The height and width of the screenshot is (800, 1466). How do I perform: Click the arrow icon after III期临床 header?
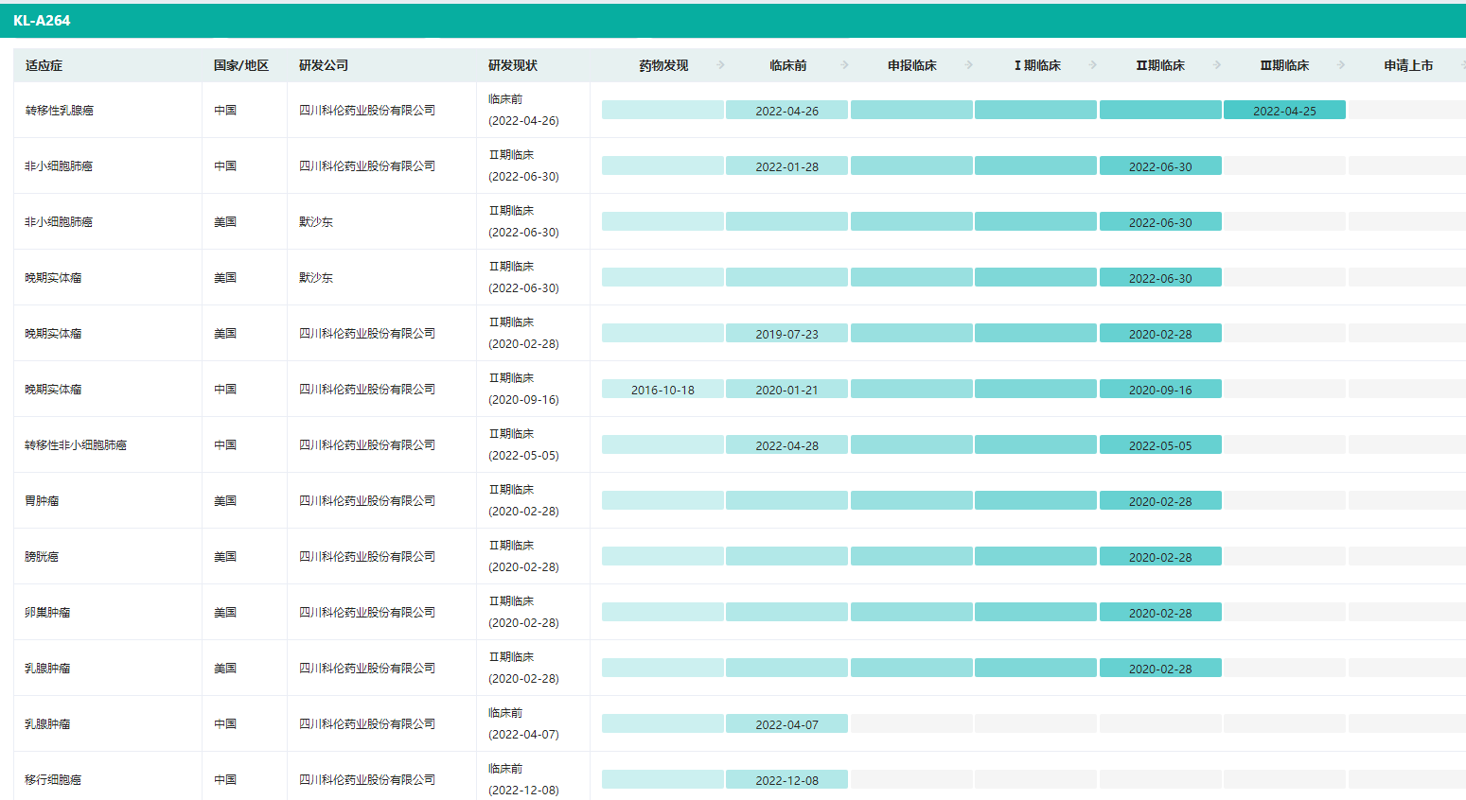1341,65
